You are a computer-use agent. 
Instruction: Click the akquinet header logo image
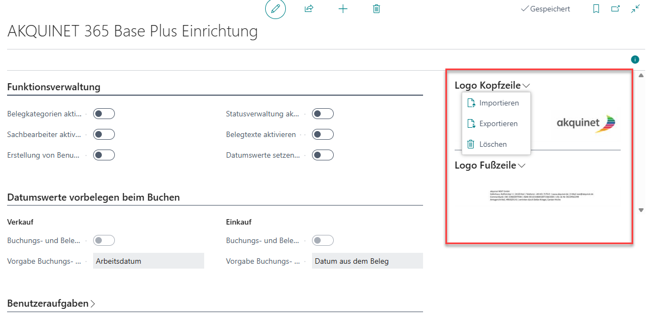click(586, 123)
